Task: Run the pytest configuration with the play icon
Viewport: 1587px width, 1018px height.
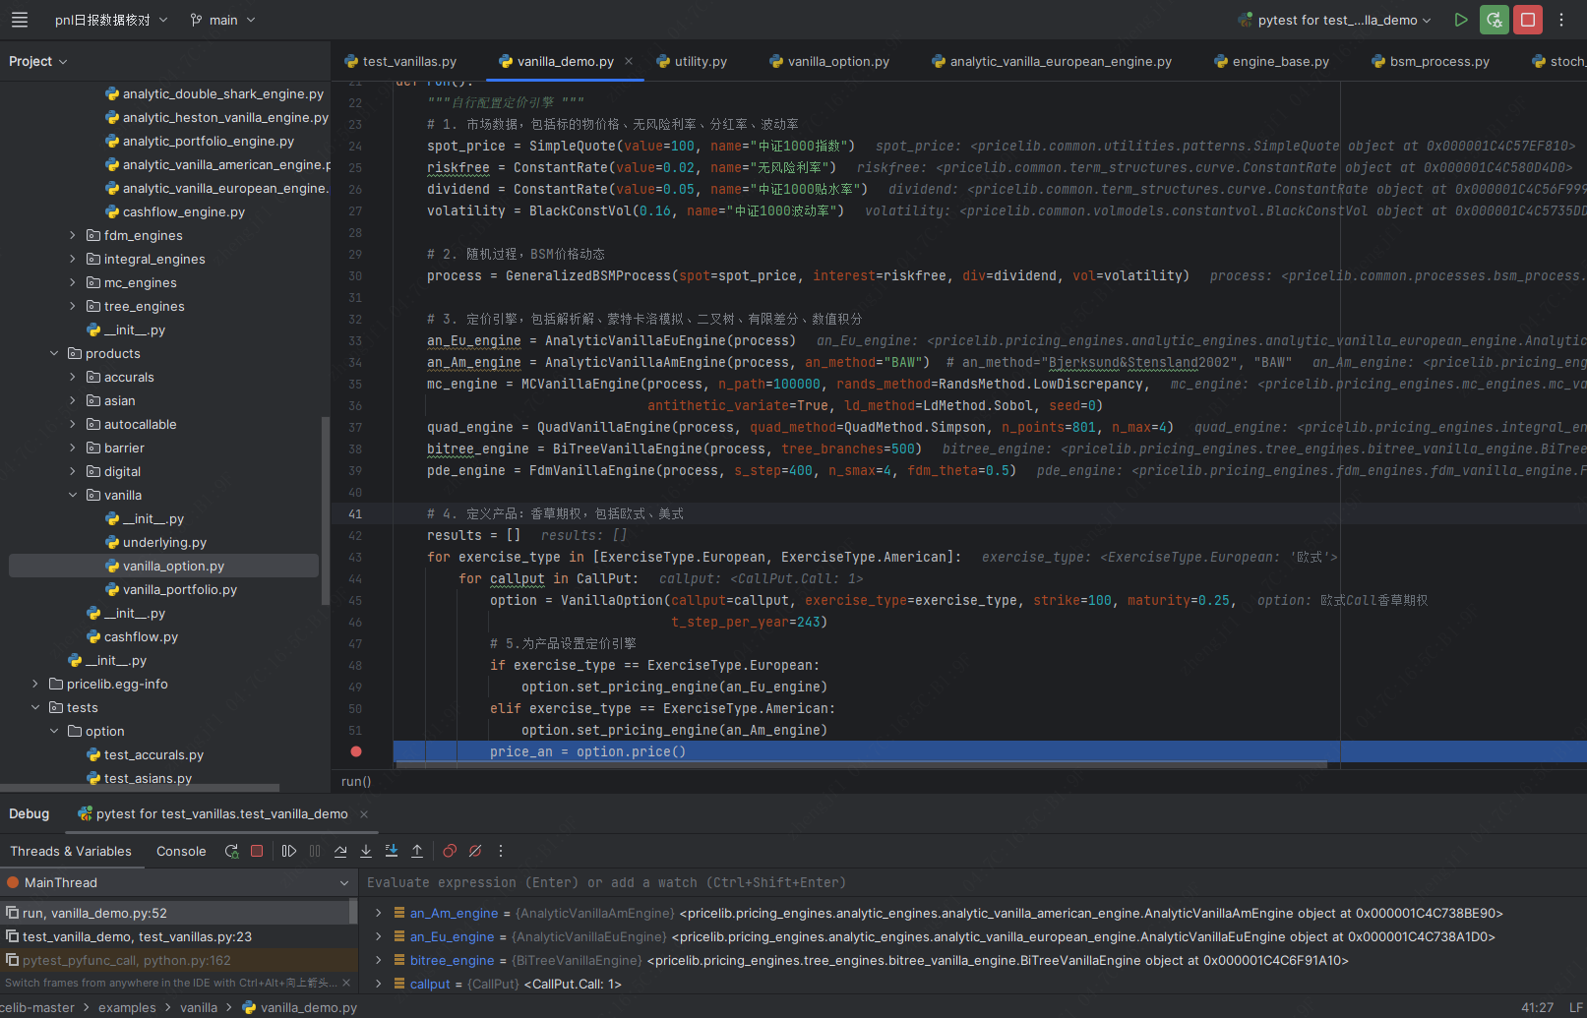Action: pos(1461,20)
